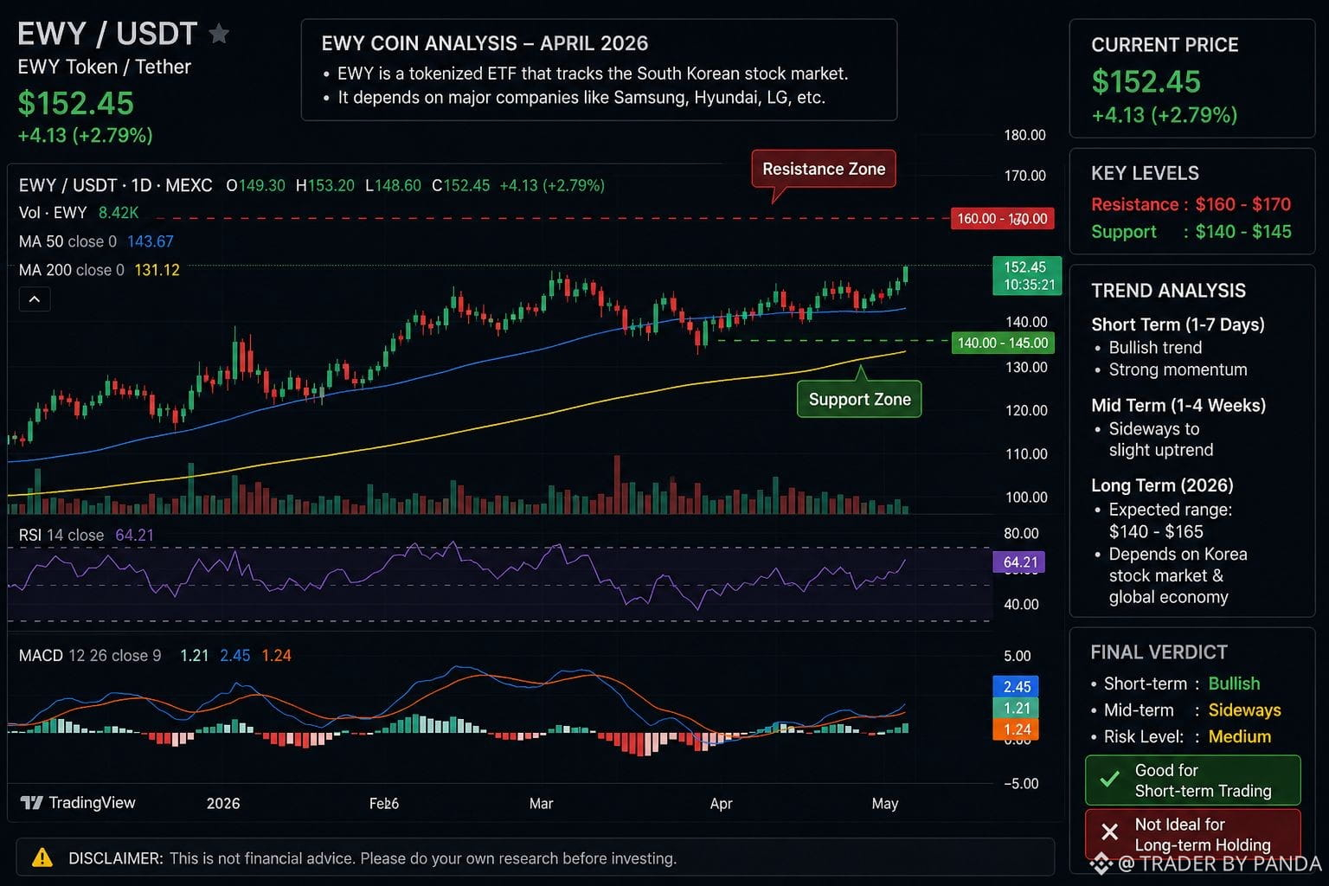1329x886 pixels.
Task: Click the 180.00 price axis label
Action: pyautogui.click(x=1024, y=135)
